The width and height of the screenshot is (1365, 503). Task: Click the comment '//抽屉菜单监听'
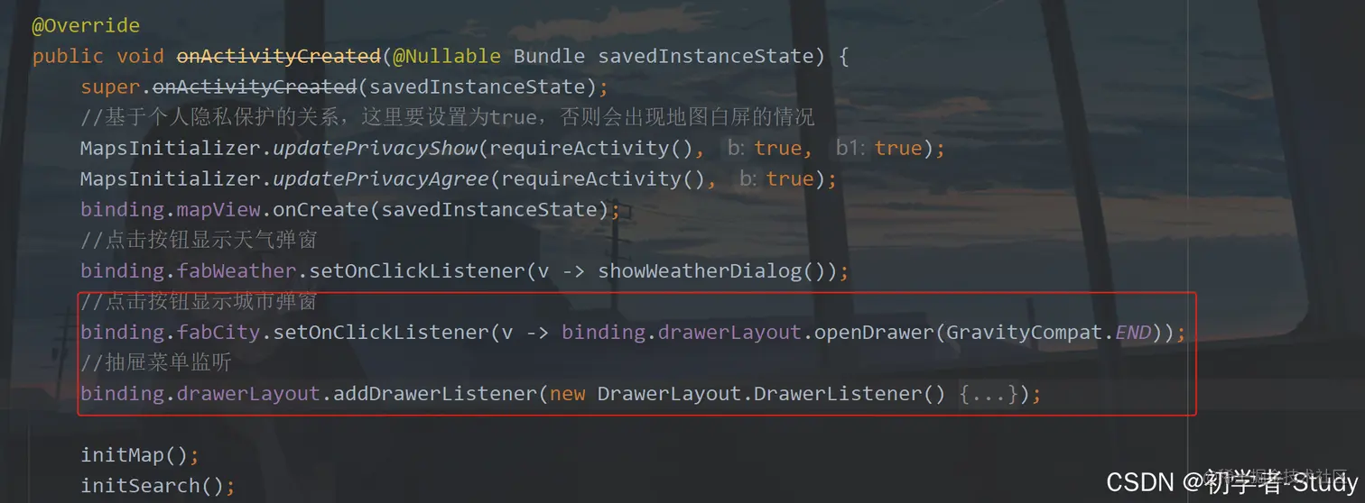[x=156, y=363]
